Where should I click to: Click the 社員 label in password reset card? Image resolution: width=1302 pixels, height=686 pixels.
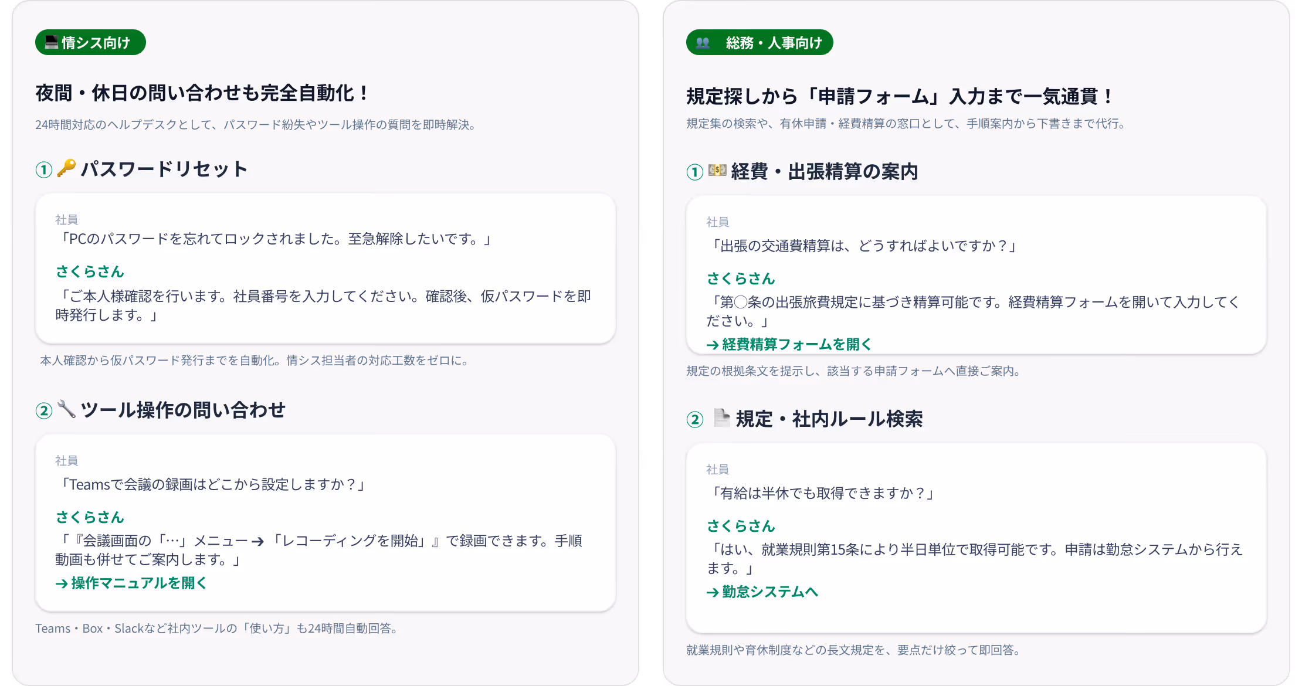point(67,220)
